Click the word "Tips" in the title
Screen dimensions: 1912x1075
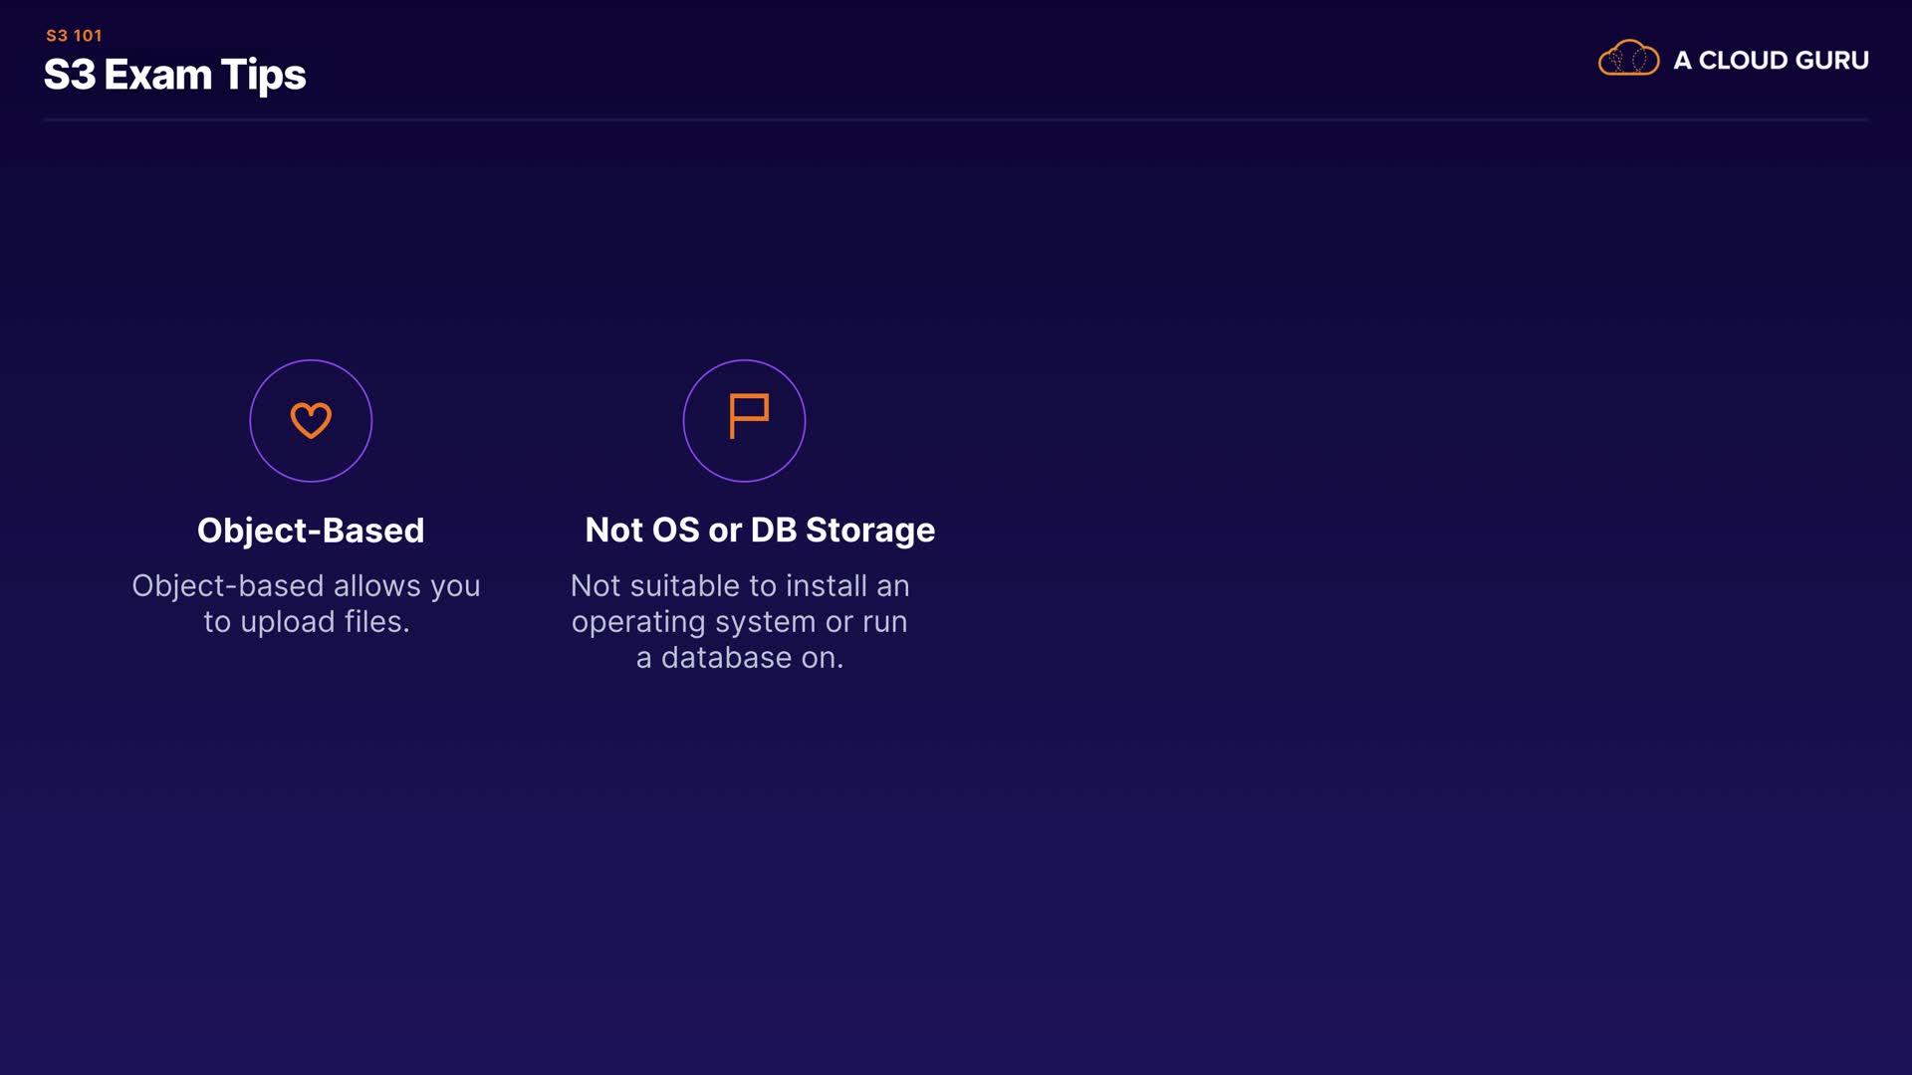[263, 76]
